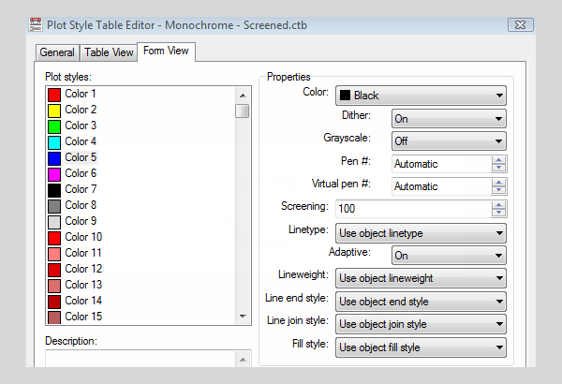Screen dimensions: 562x384
Task: Click the blue swatch of Color 5
Action: point(54,158)
